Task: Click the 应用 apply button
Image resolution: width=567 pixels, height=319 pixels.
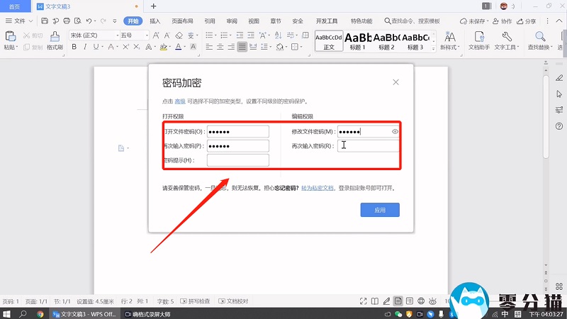Action: tap(379, 210)
